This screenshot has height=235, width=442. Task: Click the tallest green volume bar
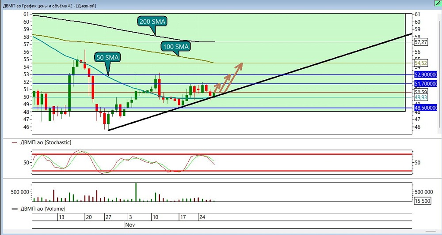pos(136,192)
